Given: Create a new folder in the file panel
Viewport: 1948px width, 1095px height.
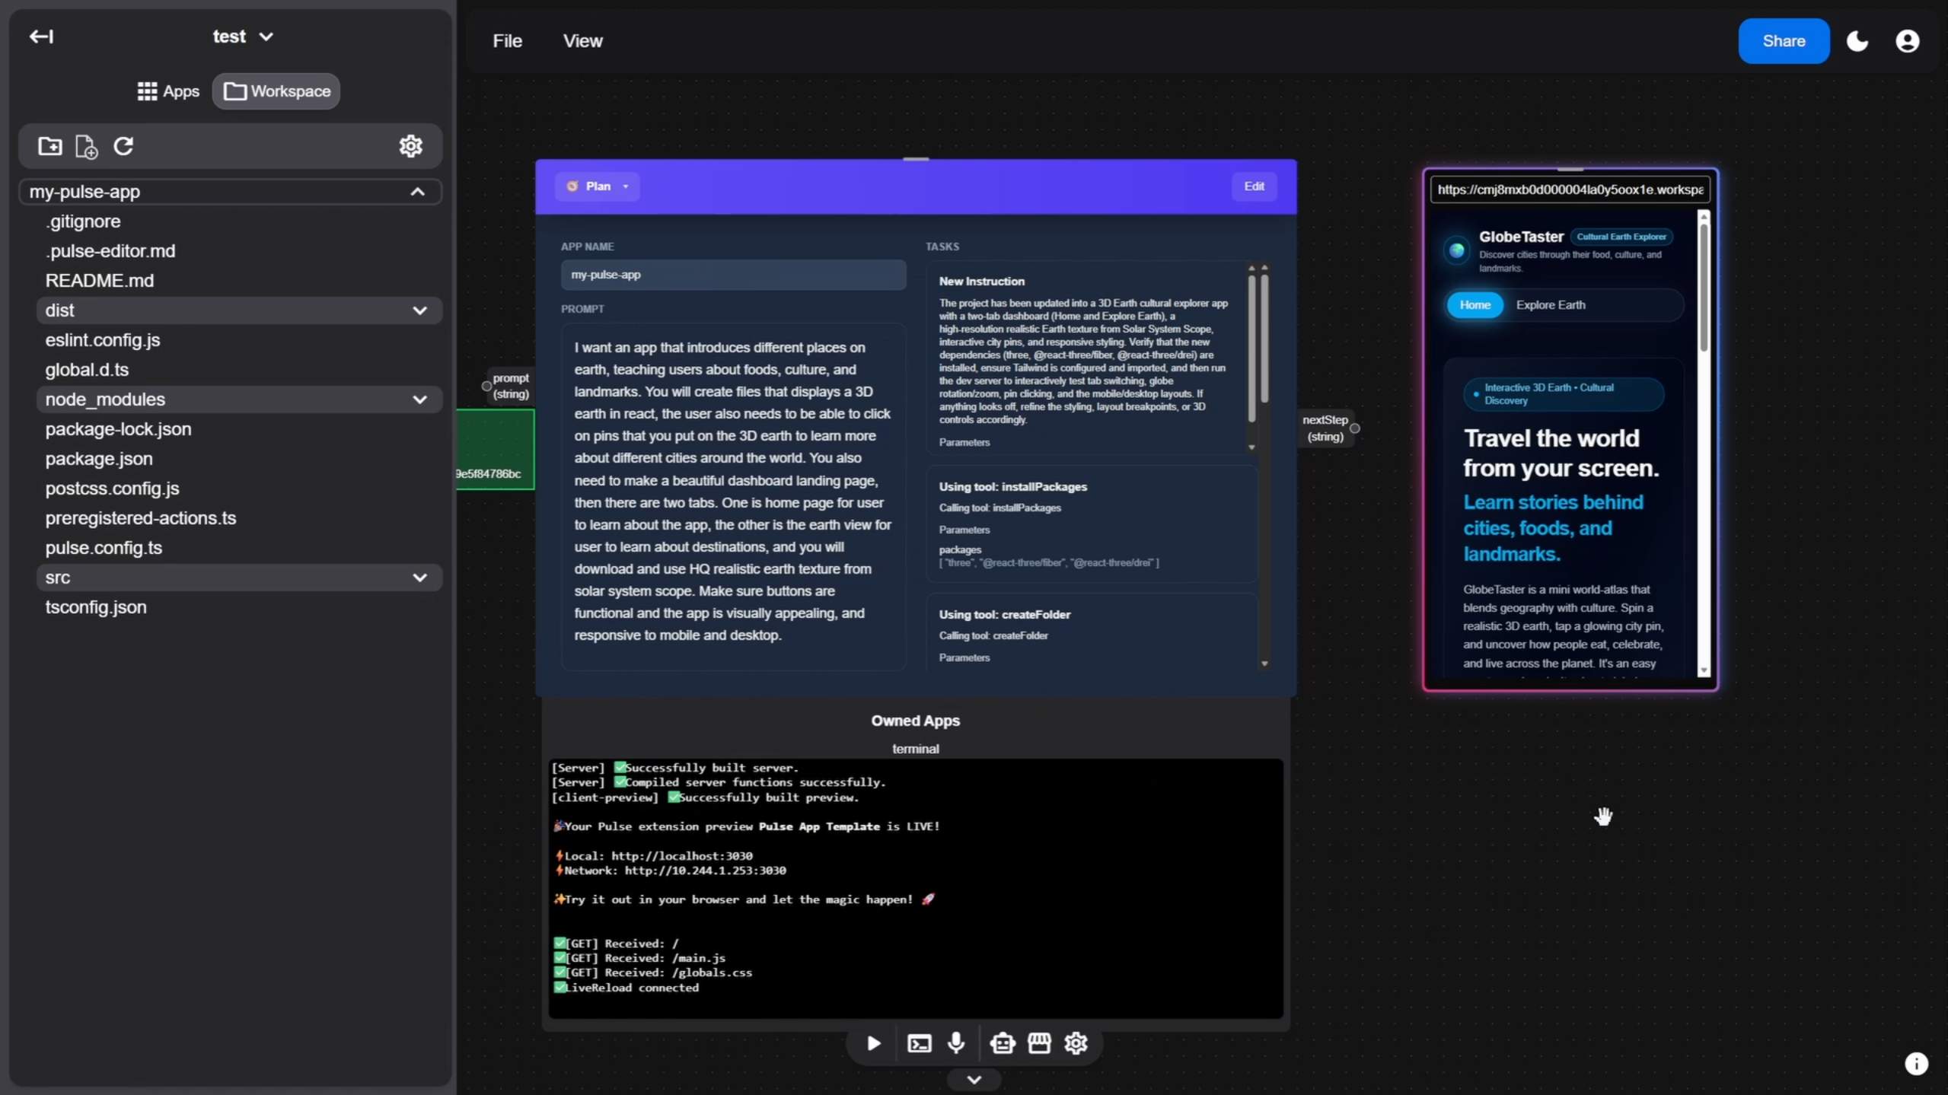Looking at the screenshot, I should (49, 146).
